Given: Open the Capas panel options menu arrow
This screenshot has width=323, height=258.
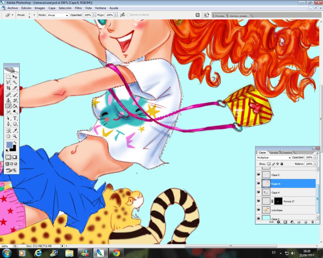Looking at the screenshot, I should (x=317, y=153).
